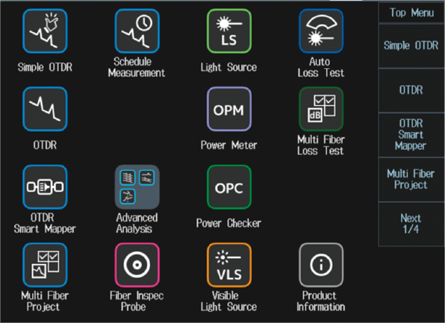
Task: Click the Top Menu header label
Action: tap(411, 13)
